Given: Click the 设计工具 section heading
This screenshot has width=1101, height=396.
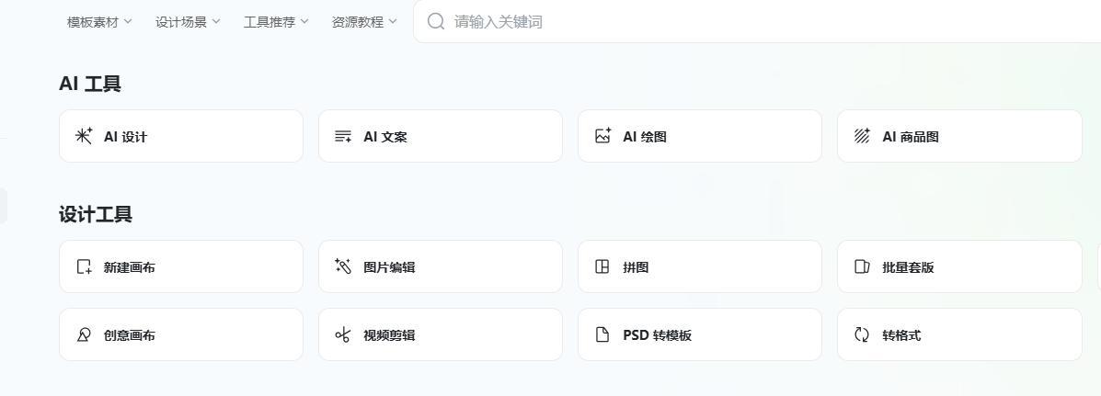Looking at the screenshot, I should [x=96, y=214].
